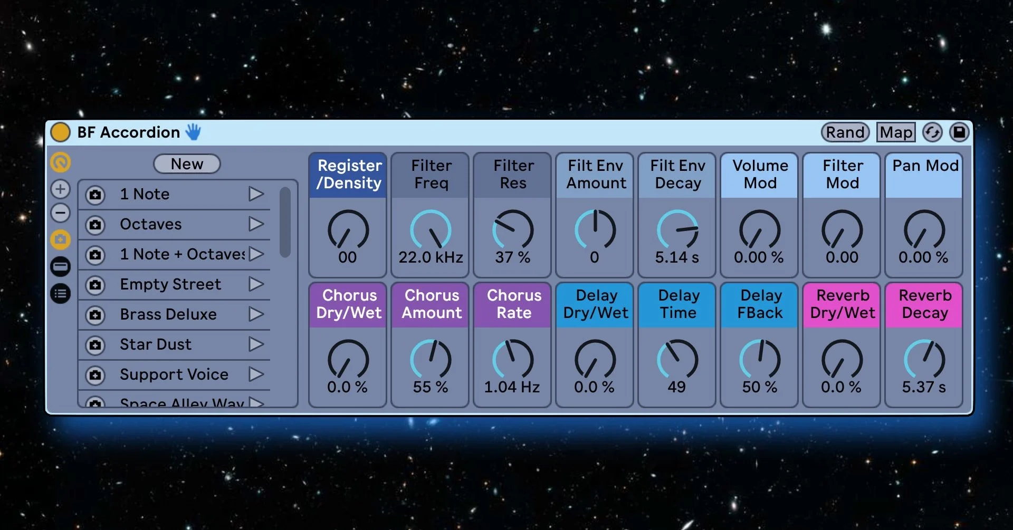
Task: Add a macro control using the plus icon
Action: tap(60, 188)
